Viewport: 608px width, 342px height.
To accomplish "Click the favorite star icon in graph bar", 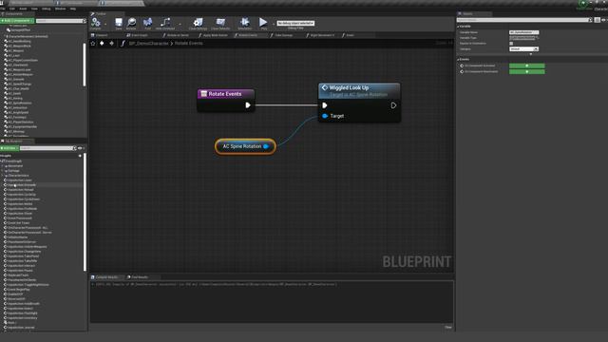I will [x=93, y=44].
